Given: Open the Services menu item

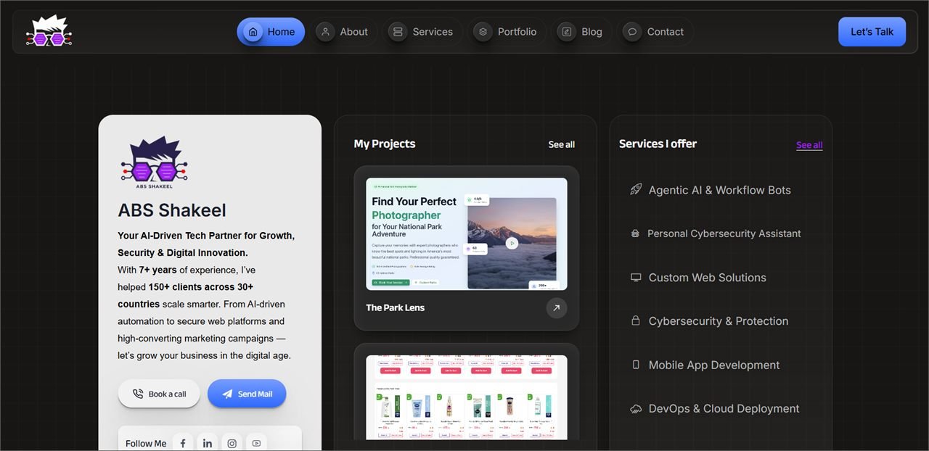Looking at the screenshot, I should coord(422,32).
